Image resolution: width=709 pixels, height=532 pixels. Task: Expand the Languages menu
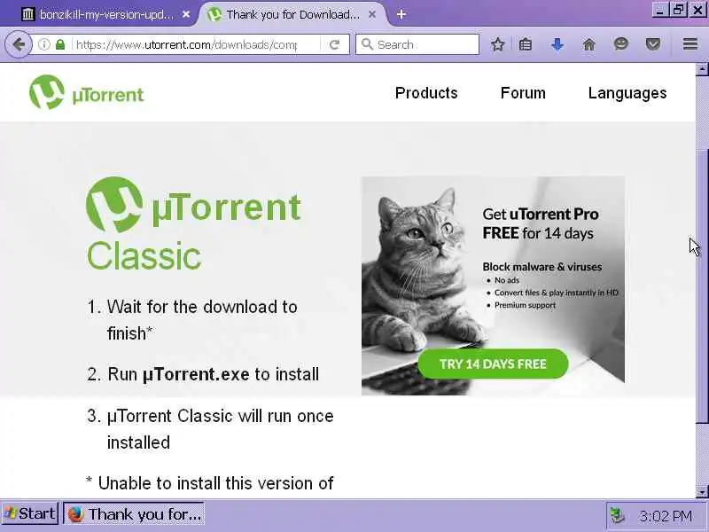pos(627,93)
